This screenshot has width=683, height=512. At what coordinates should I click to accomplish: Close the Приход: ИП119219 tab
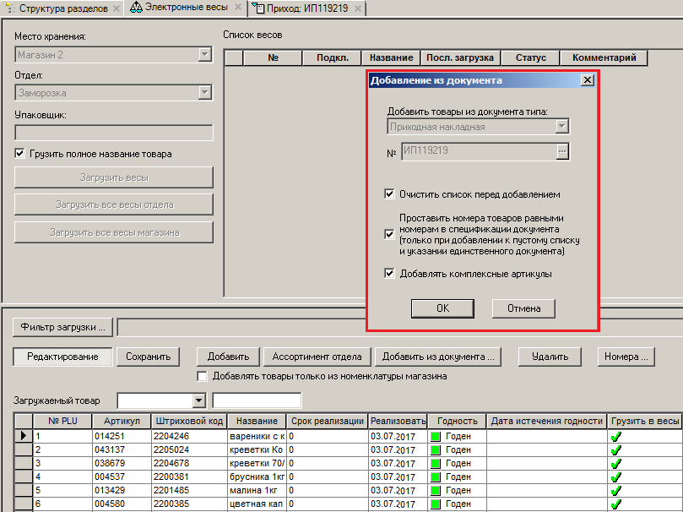point(358,8)
